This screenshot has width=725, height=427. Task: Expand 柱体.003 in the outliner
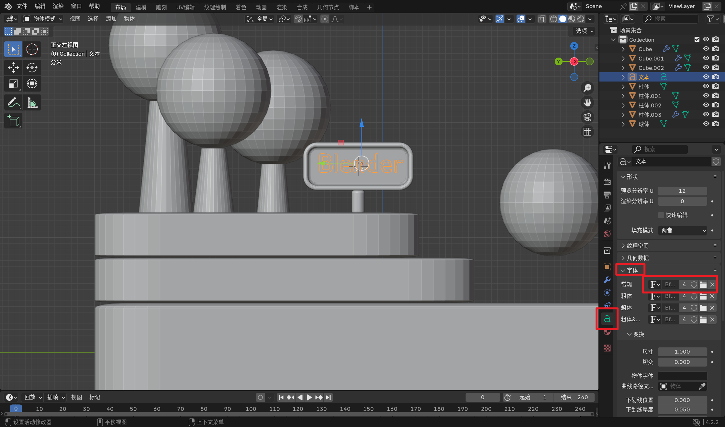coord(623,115)
